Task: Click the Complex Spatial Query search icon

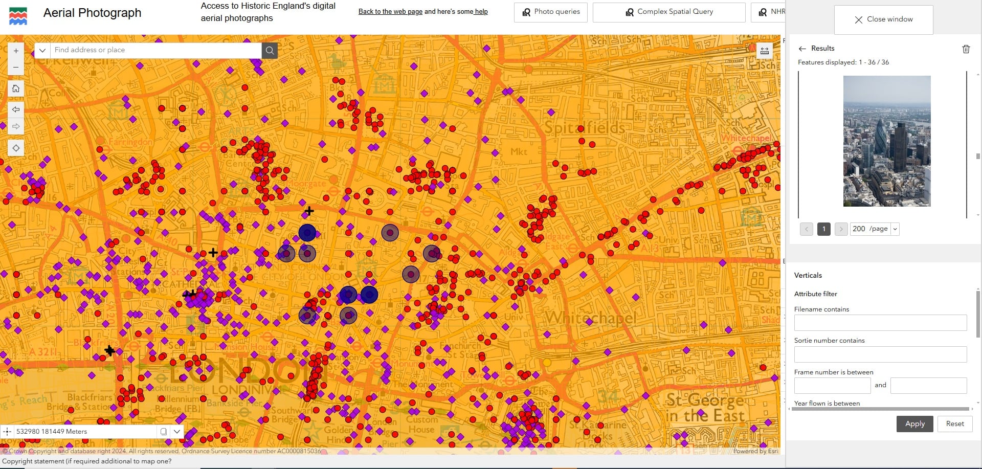Action: pyautogui.click(x=630, y=12)
